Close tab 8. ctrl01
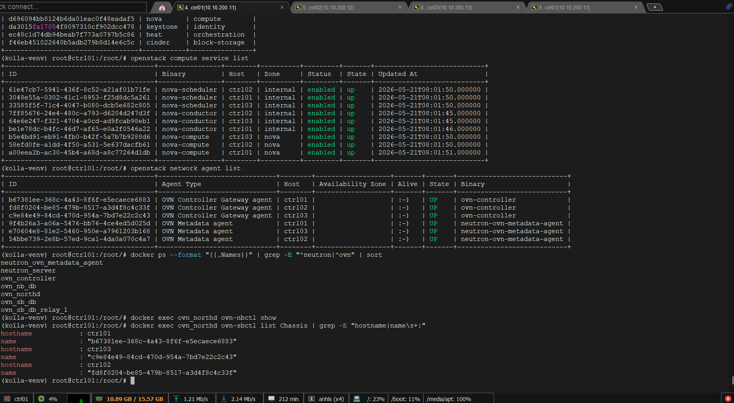Screen dimensions: 734x403 636,7
